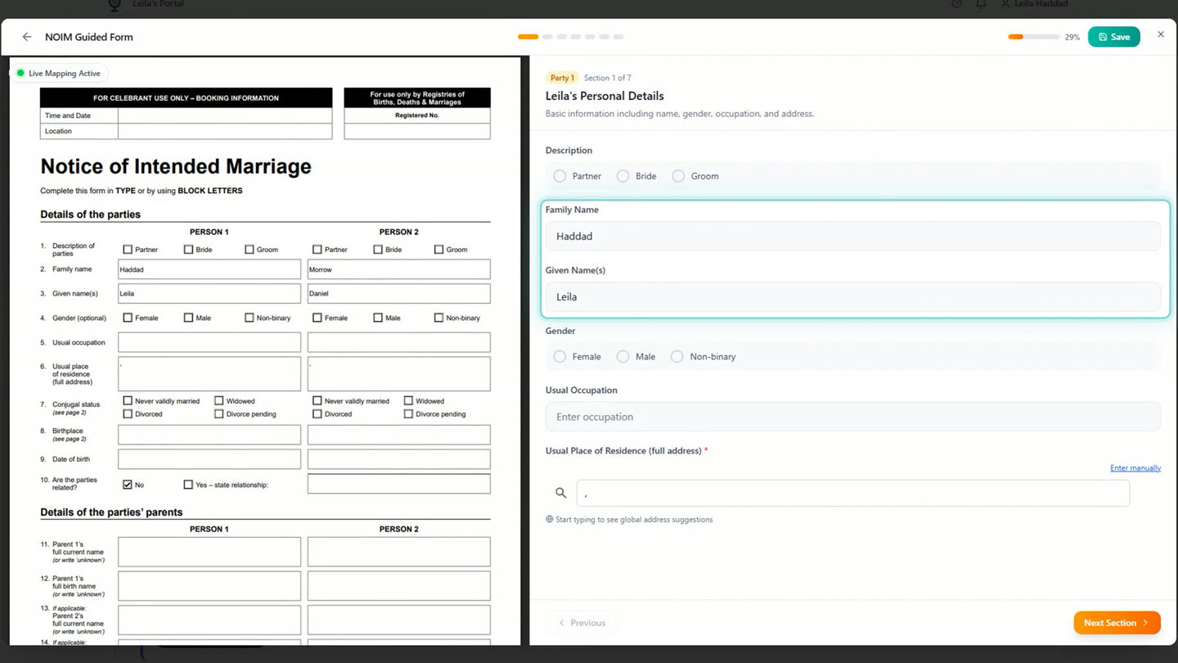1178x663 pixels.
Task: Click the Given Name(s) field containing Leila
Action: pyautogui.click(x=852, y=296)
